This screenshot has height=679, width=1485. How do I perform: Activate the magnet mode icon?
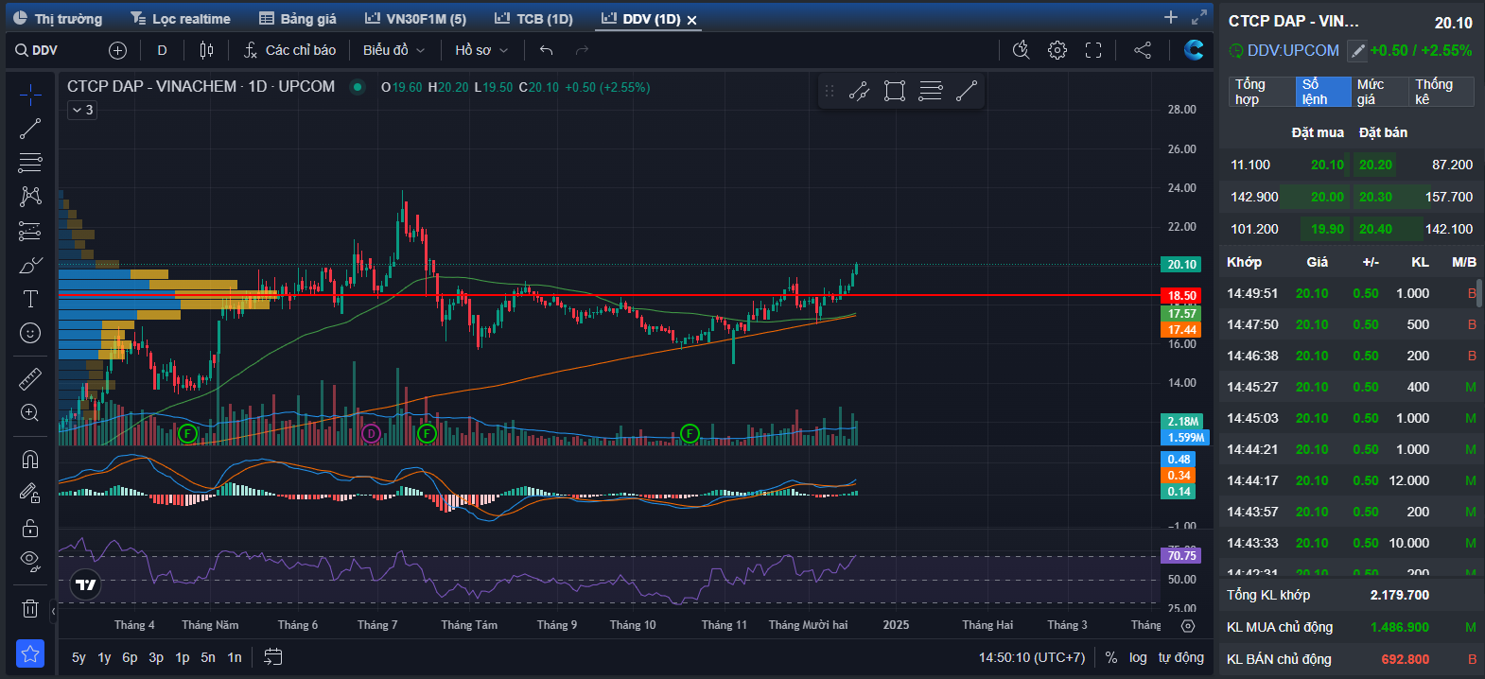(x=30, y=460)
